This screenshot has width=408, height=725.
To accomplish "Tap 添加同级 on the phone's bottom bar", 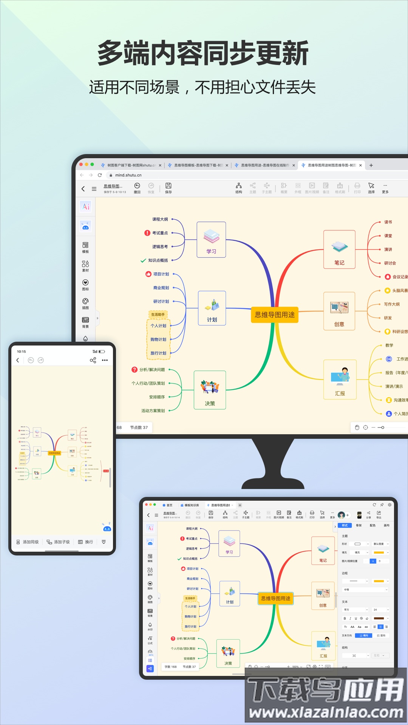I will pos(28,542).
